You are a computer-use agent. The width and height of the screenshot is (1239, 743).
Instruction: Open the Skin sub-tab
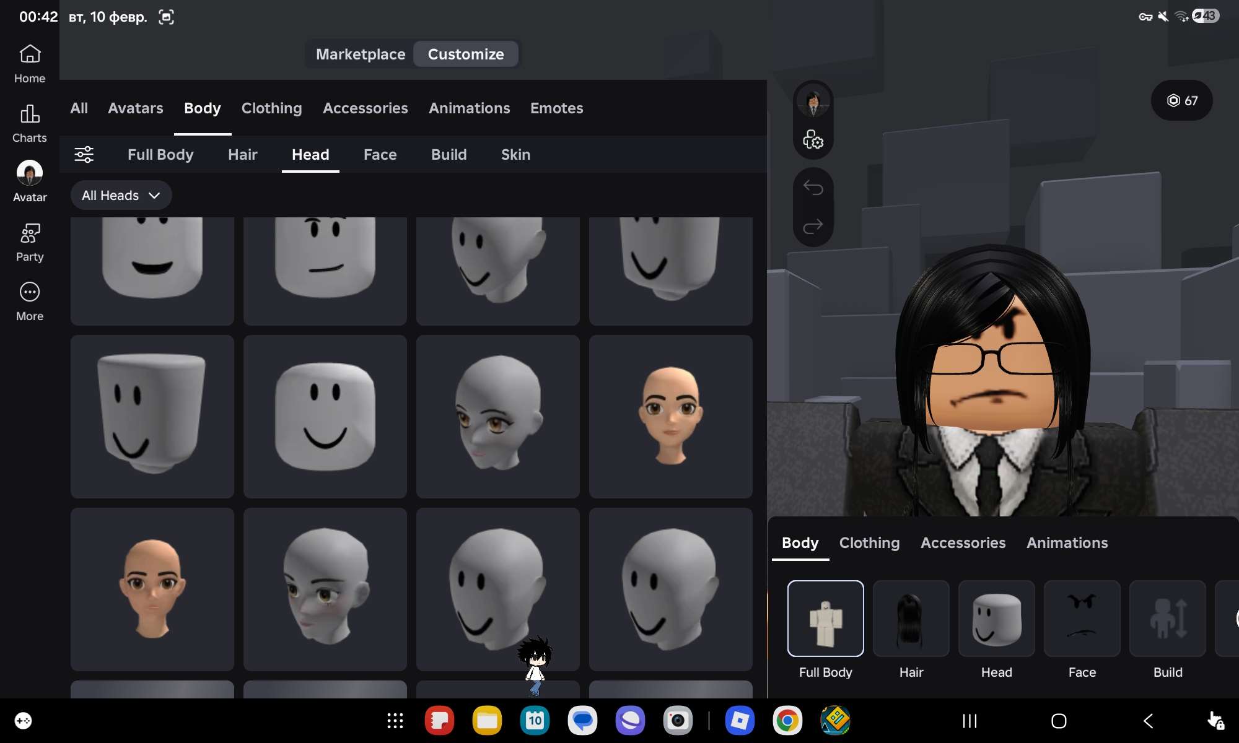coord(515,155)
